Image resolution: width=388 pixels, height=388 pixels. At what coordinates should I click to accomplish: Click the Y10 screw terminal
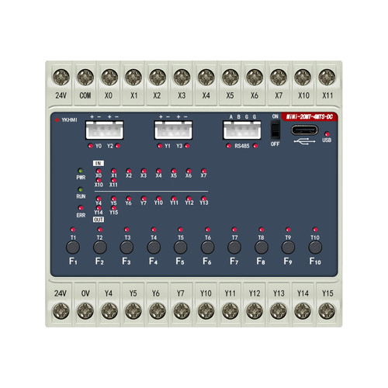coord(206,311)
